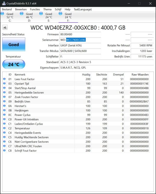Close the CrystalDiskInfo window
Screen dimensions: 156x194
pyautogui.click(x=150, y=3)
